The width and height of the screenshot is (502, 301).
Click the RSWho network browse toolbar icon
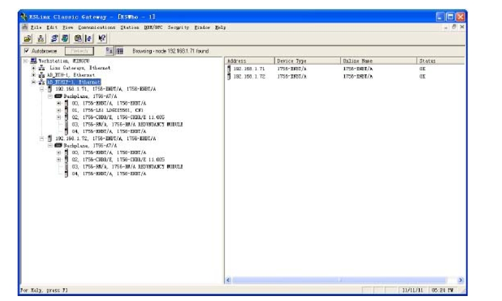(x=40, y=38)
